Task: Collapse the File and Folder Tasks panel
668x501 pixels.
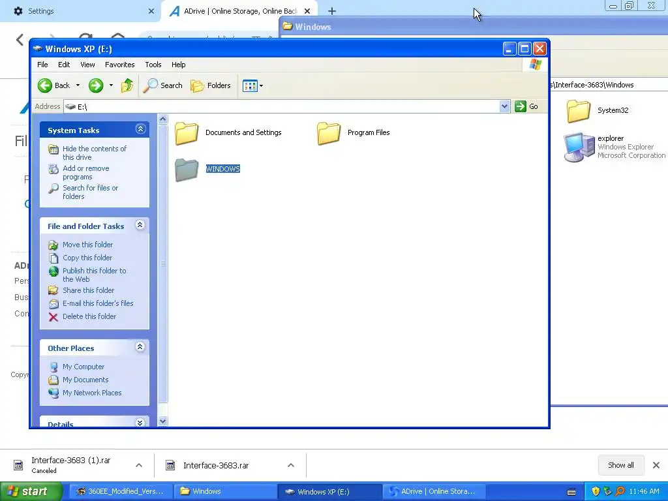Action: 140,225
